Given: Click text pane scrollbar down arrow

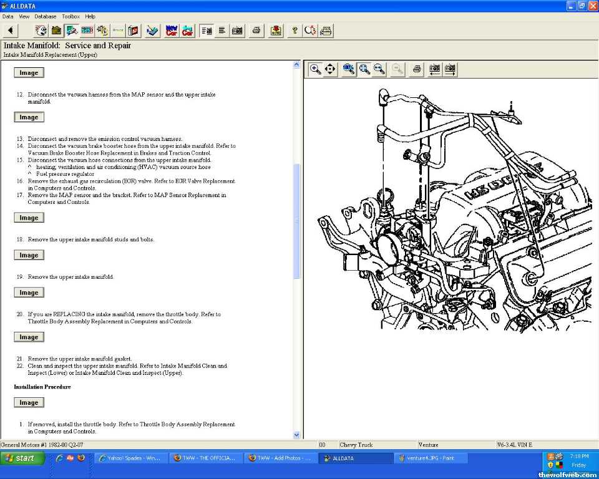Looking at the screenshot, I should (x=296, y=435).
